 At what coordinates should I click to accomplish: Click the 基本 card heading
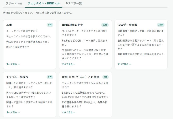pos(9,25)
